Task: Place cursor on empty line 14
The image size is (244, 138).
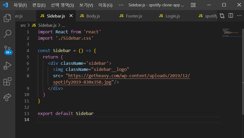Action: (129, 120)
